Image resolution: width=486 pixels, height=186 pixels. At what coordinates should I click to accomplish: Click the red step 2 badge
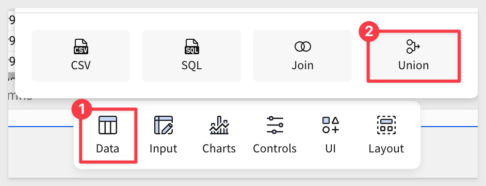pyautogui.click(x=369, y=32)
